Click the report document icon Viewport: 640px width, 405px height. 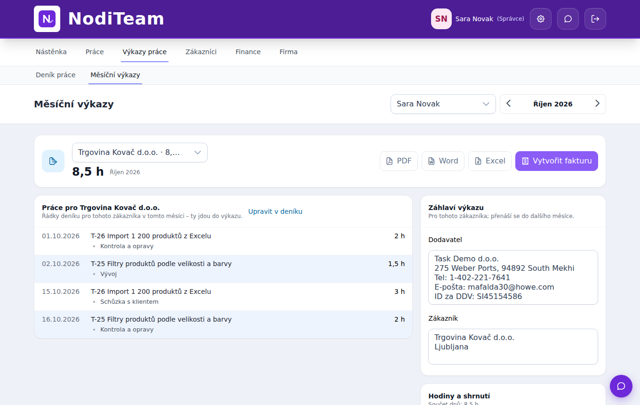tap(53, 161)
